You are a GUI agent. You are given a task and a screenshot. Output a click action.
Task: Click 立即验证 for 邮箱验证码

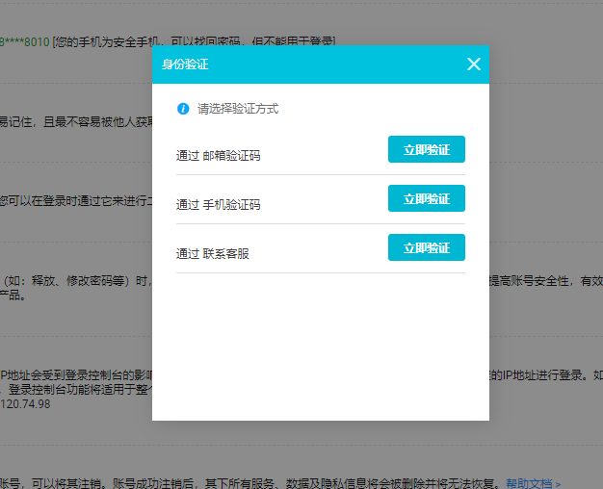[427, 149]
